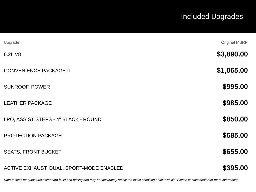Image resolution: width=256 pixels, height=192 pixels.
Task: Select LEATHER PACKAGE upgrade item
Action: [28, 103]
